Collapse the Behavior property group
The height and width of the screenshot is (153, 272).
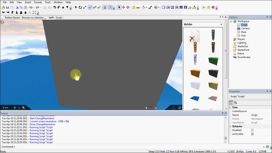[230, 127]
